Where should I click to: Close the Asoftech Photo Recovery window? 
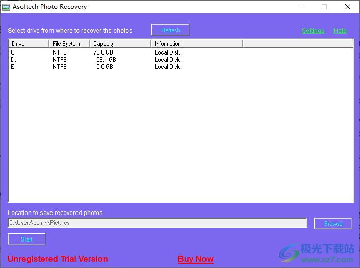(x=348, y=7)
